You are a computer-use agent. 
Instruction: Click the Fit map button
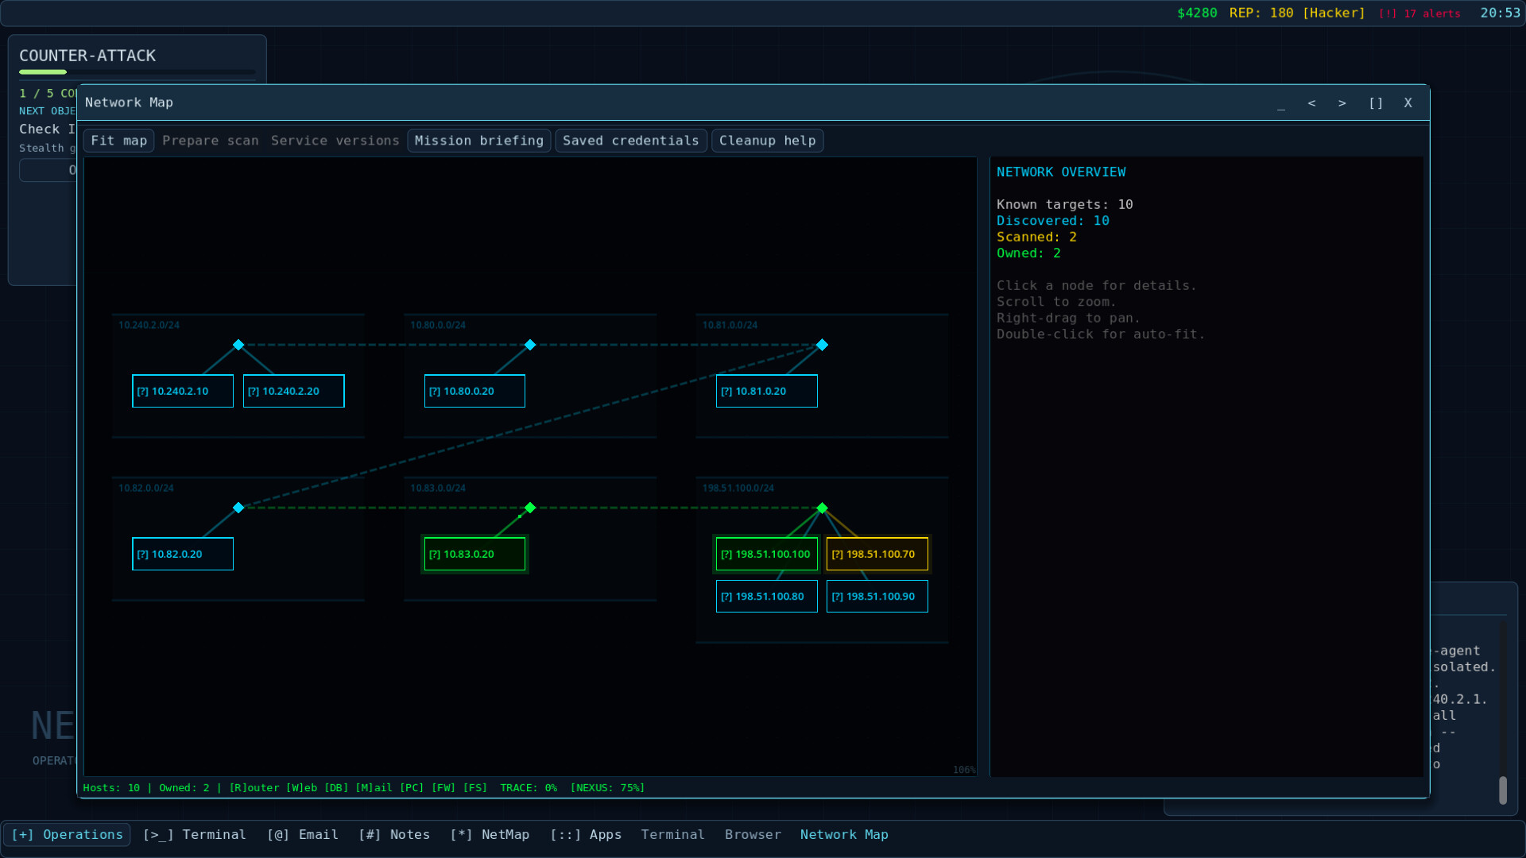119,141
